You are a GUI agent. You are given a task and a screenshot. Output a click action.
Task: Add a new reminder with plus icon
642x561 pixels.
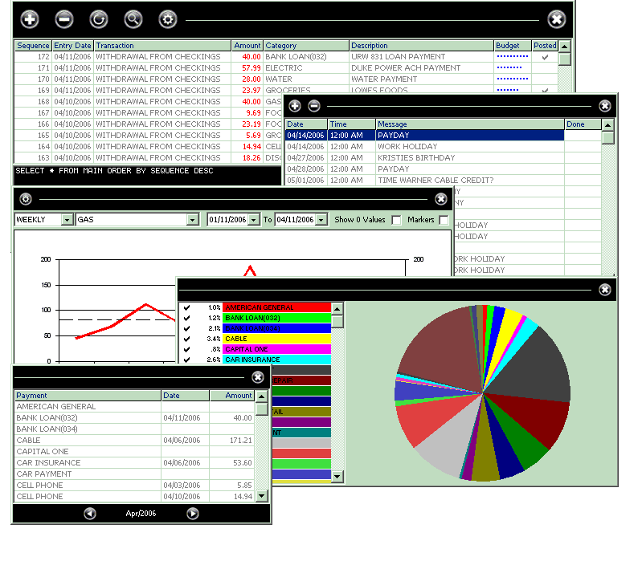(295, 106)
